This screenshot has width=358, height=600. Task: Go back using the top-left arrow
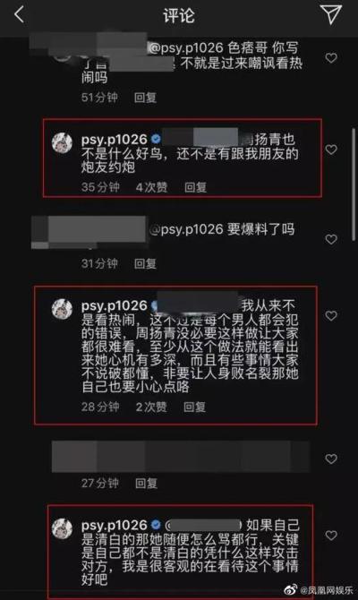pos(19,15)
